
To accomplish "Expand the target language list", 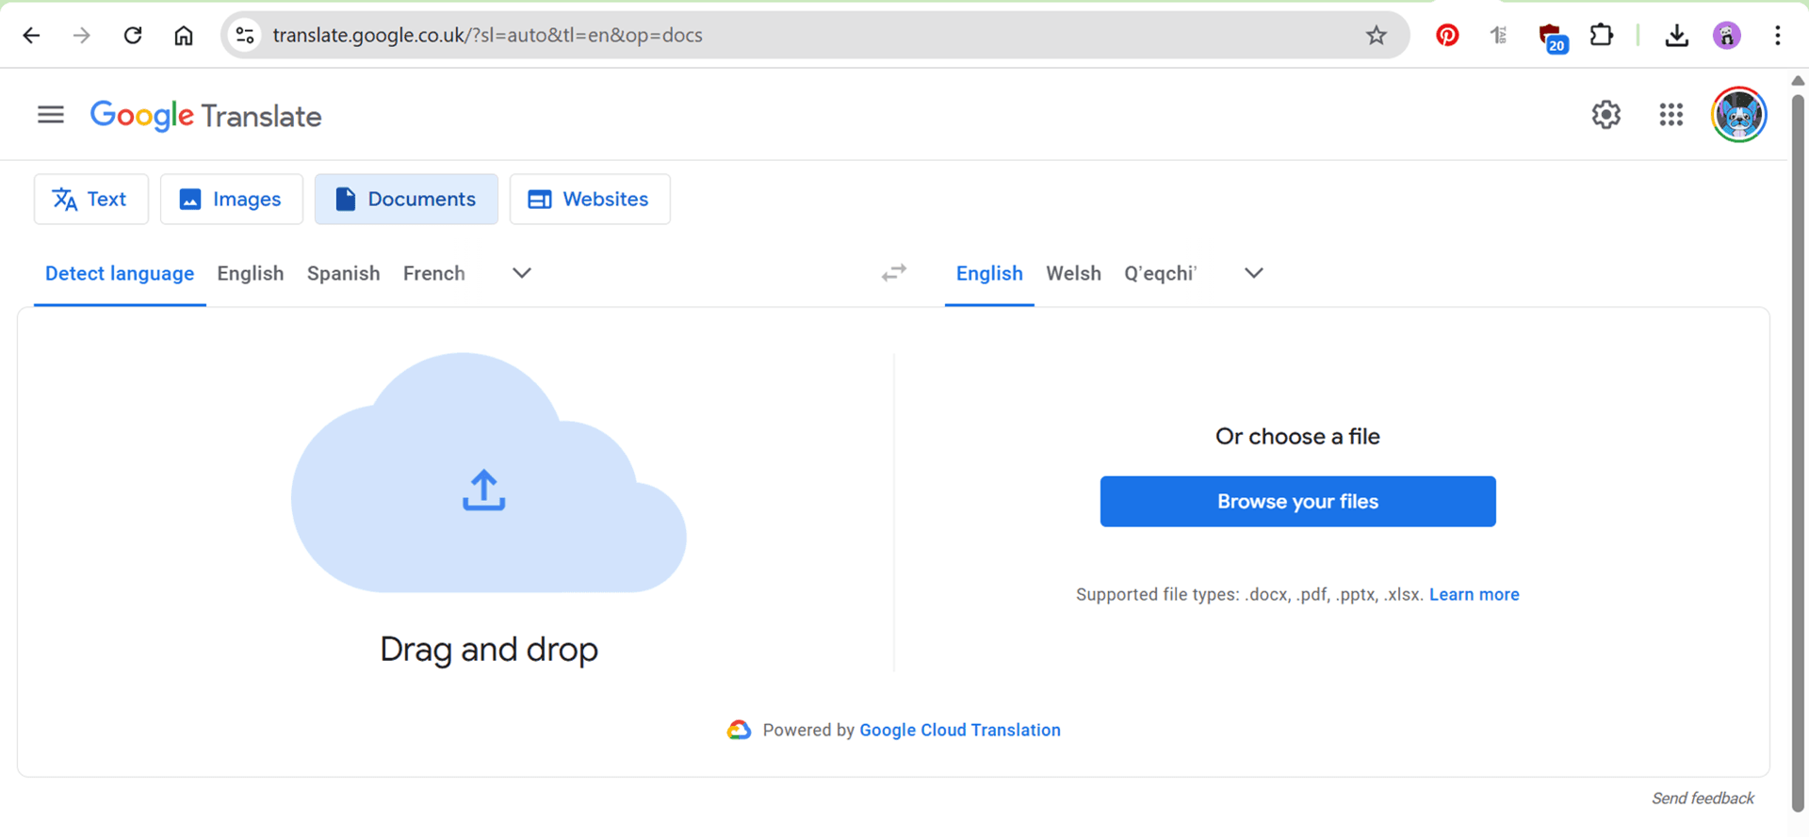I will (1253, 273).
